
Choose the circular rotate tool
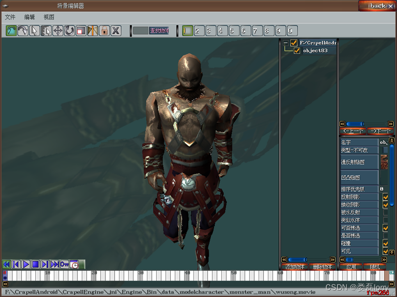coord(69,31)
